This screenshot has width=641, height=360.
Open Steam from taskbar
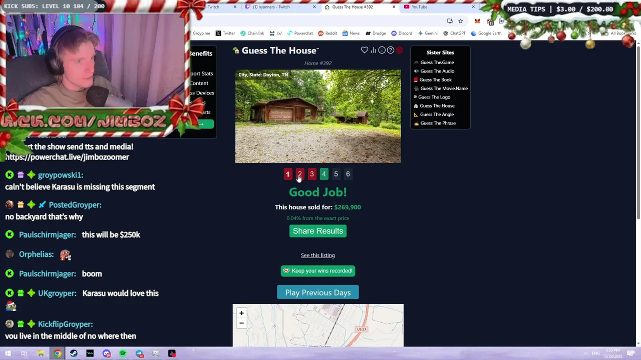tap(74, 353)
